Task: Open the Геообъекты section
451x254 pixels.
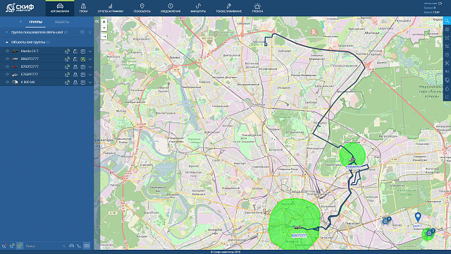Action: point(142,8)
